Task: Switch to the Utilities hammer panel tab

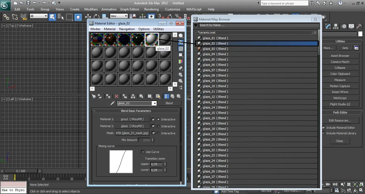Action: coord(359,26)
